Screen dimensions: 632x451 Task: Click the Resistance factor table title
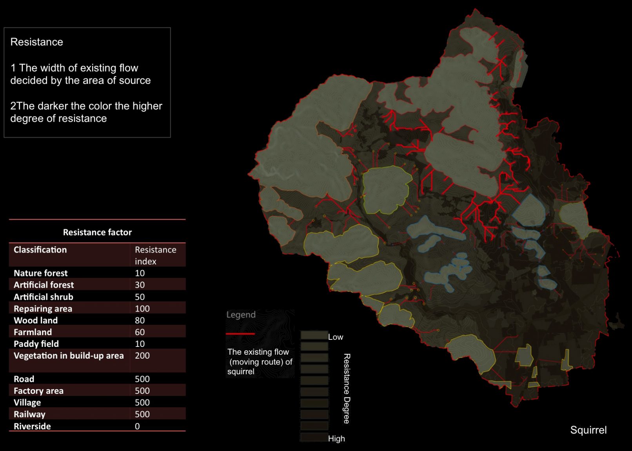(97, 232)
